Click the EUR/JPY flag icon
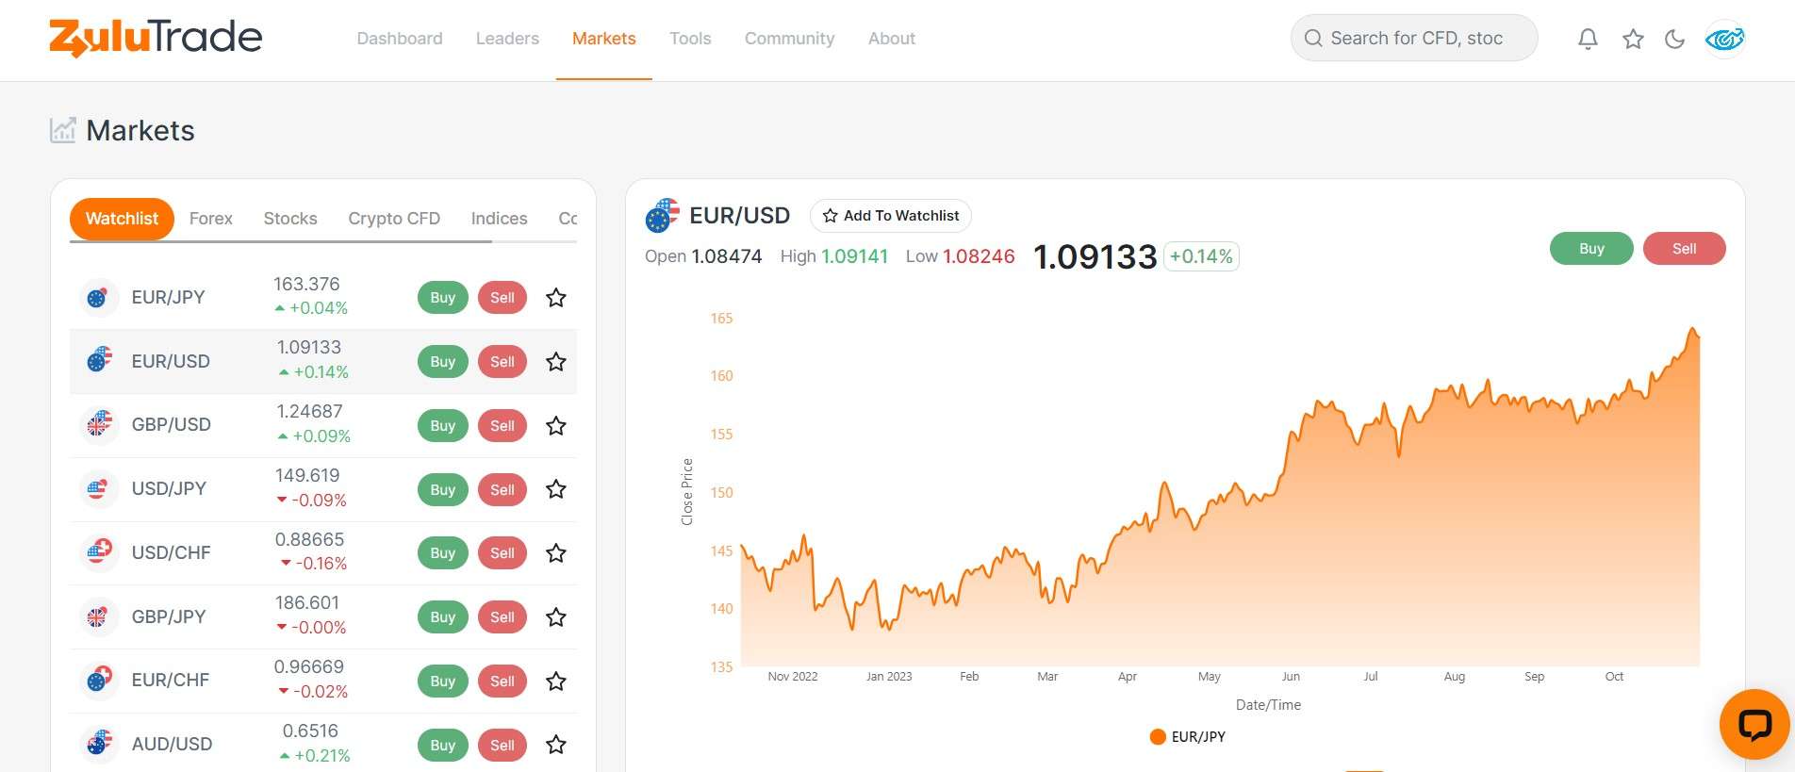Viewport: 1795px width, 772px height. click(x=99, y=297)
